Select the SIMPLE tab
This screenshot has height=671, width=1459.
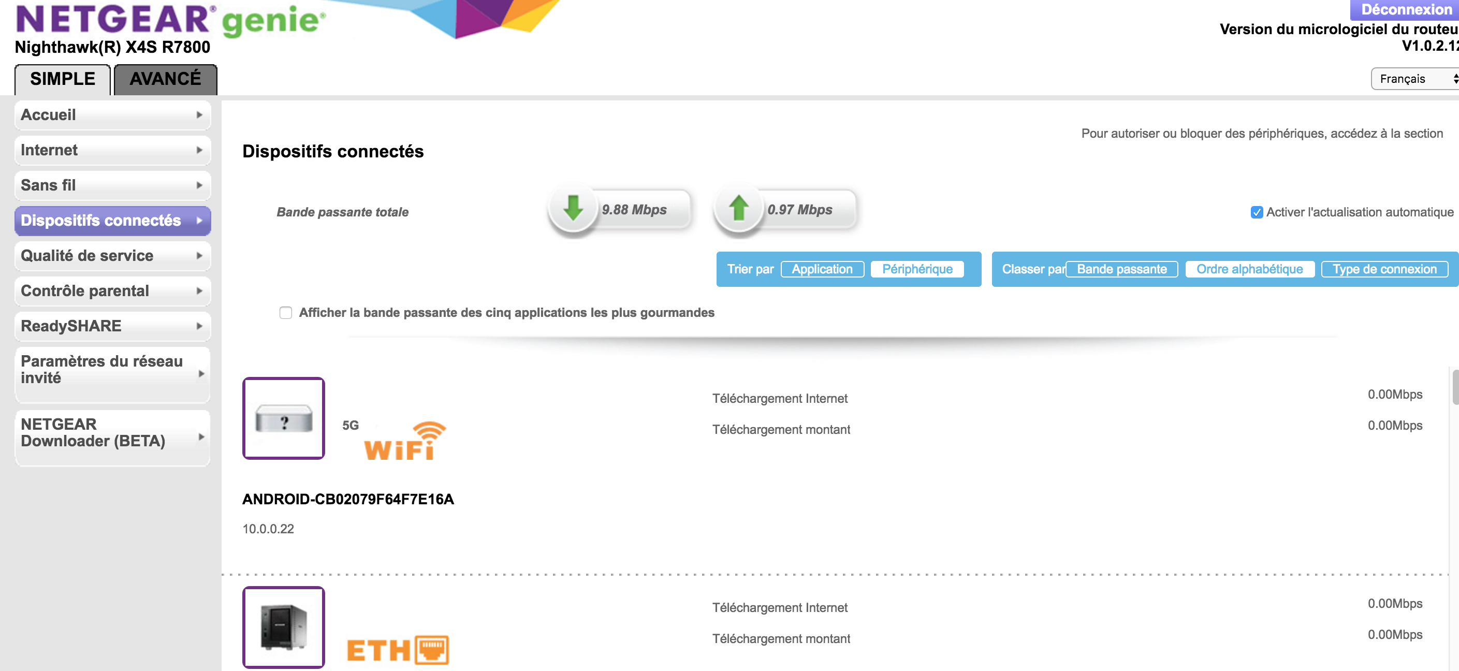62,79
